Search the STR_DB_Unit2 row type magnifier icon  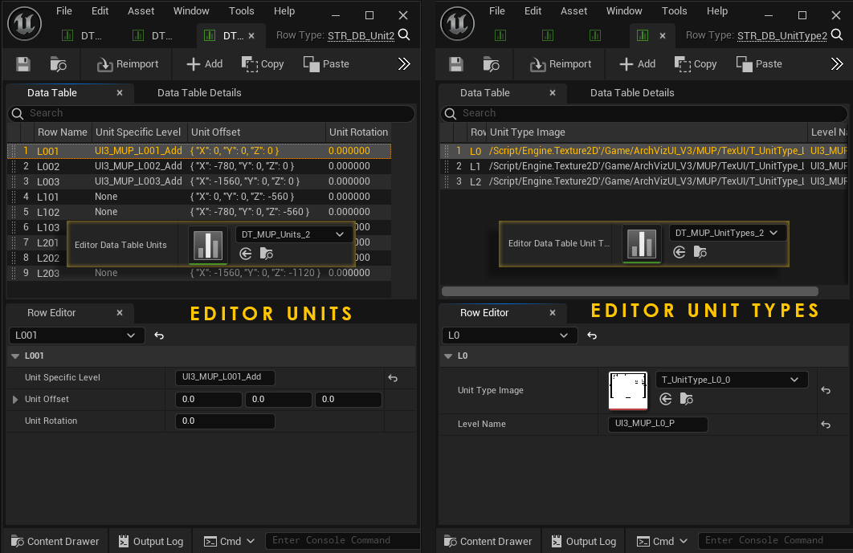404,35
